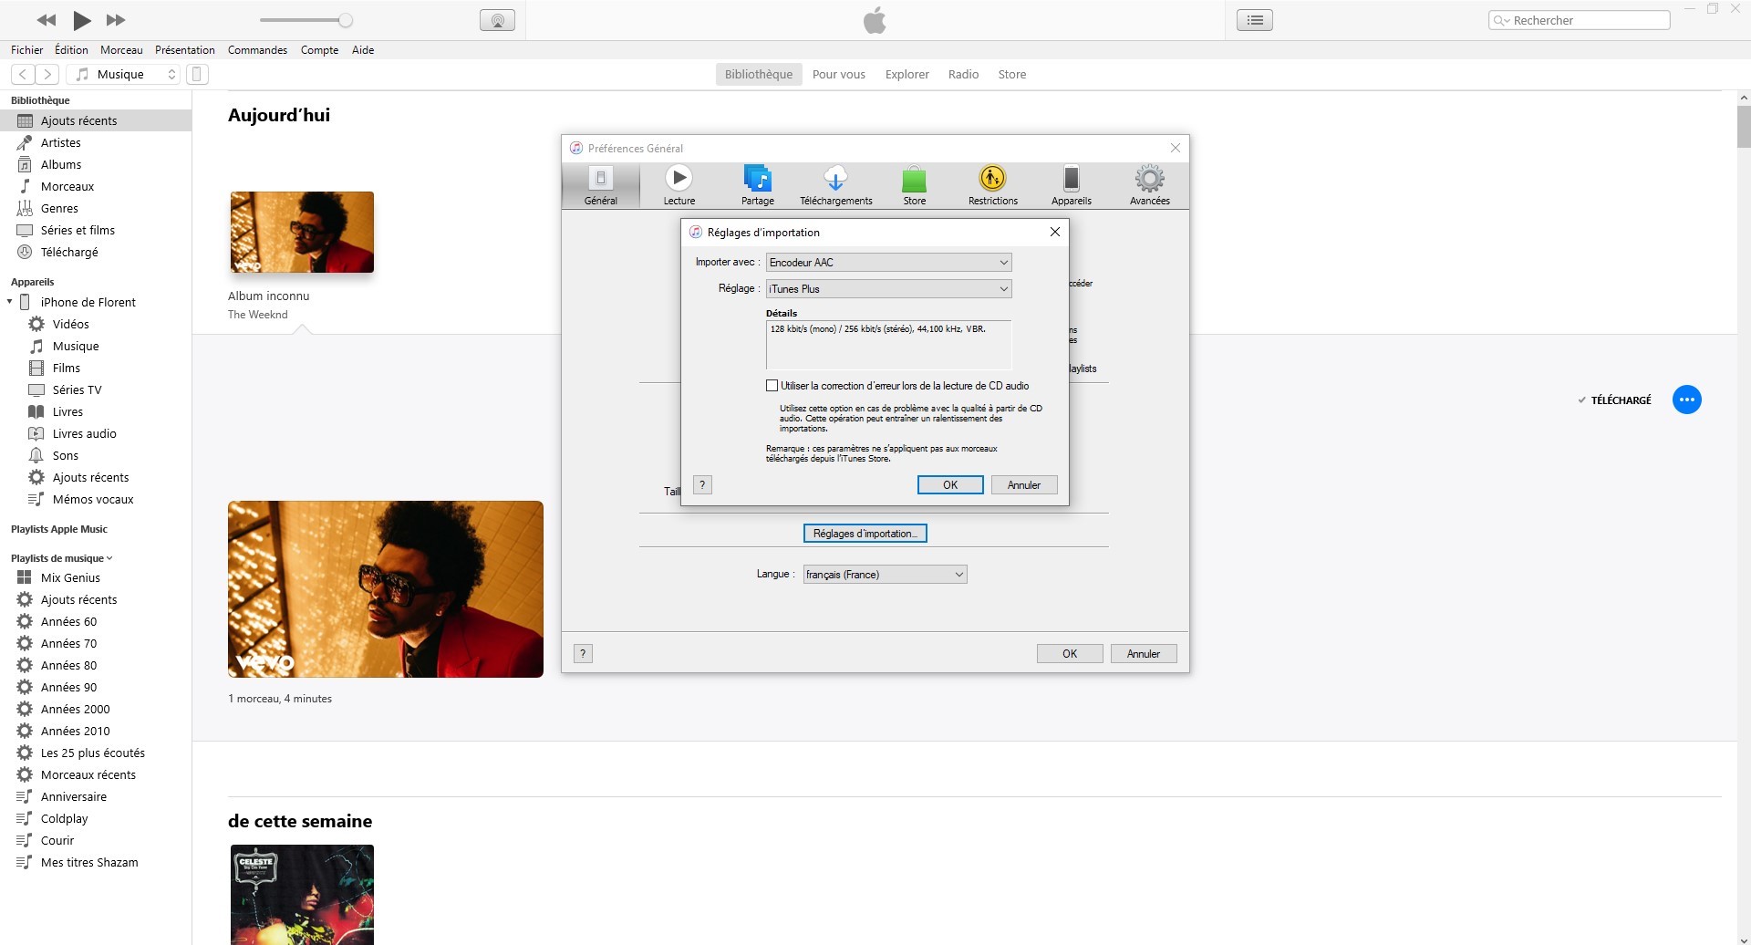Enable CD audio error correction checkbox
Viewport: 1751px width, 945px height.
point(772,386)
